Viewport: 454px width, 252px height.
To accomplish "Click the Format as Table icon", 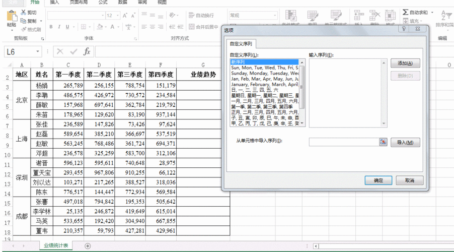I will 313,16.
